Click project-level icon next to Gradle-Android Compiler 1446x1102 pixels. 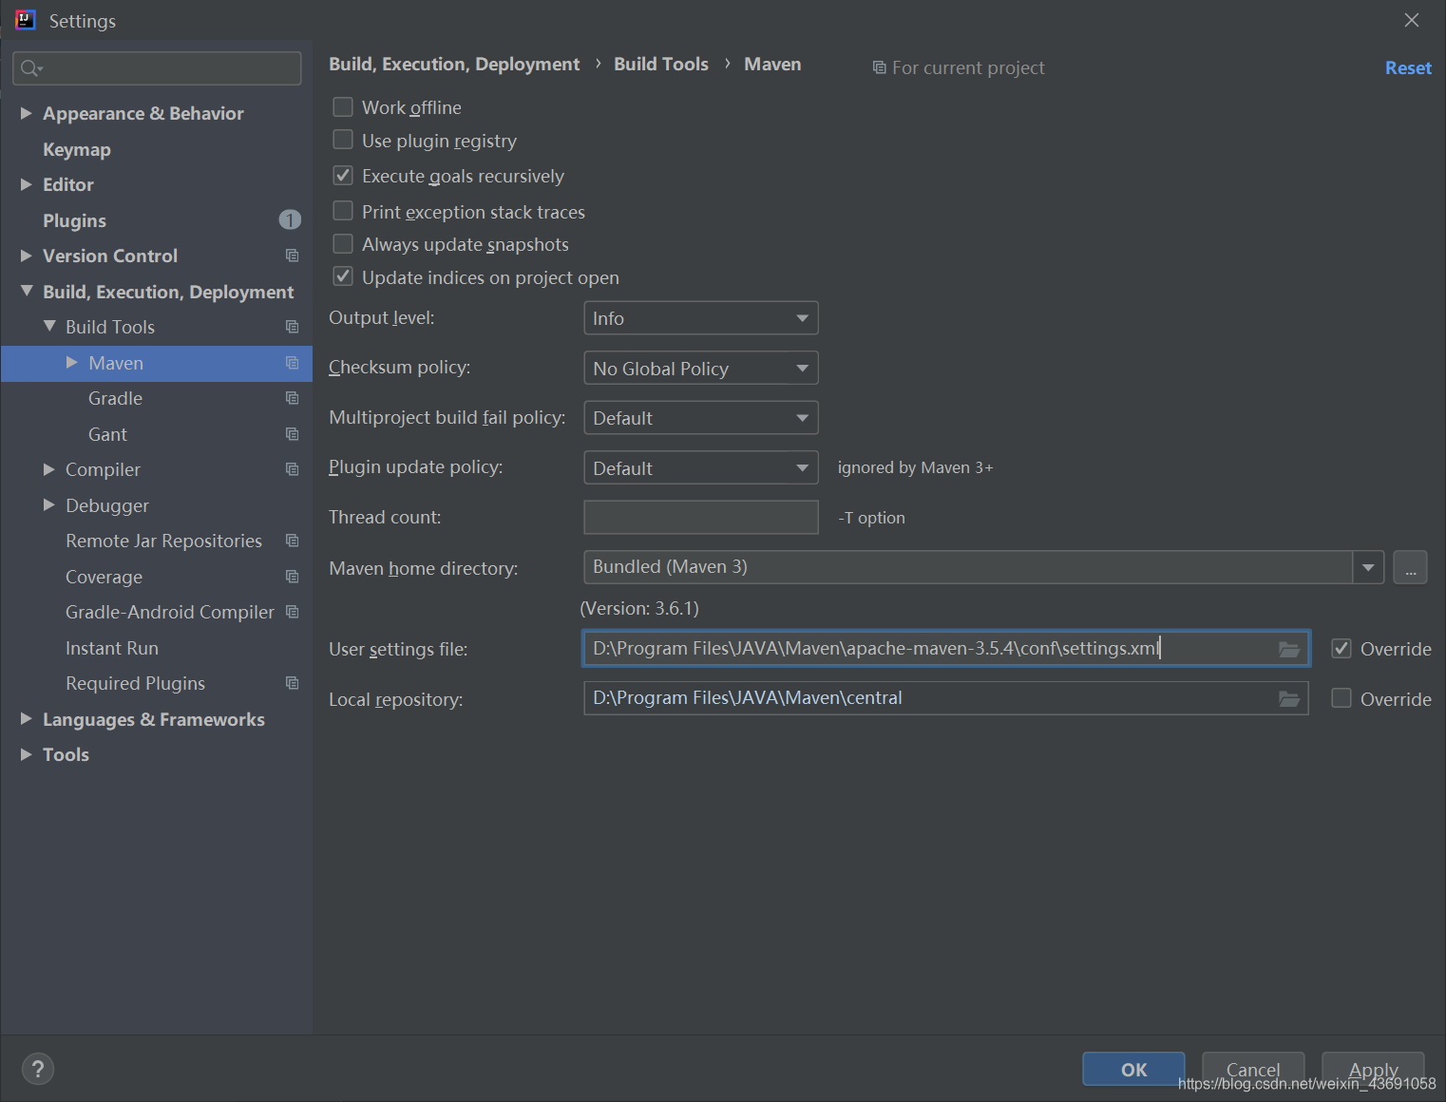point(292,612)
